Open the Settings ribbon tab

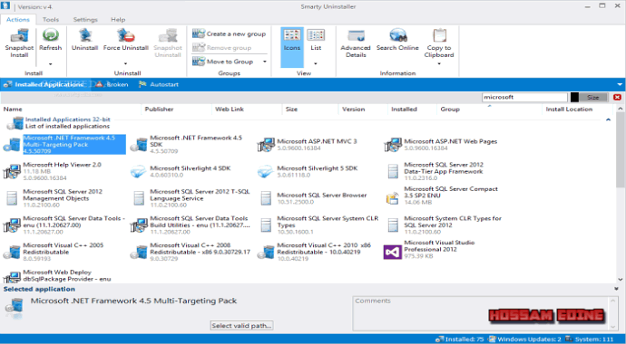click(x=85, y=20)
